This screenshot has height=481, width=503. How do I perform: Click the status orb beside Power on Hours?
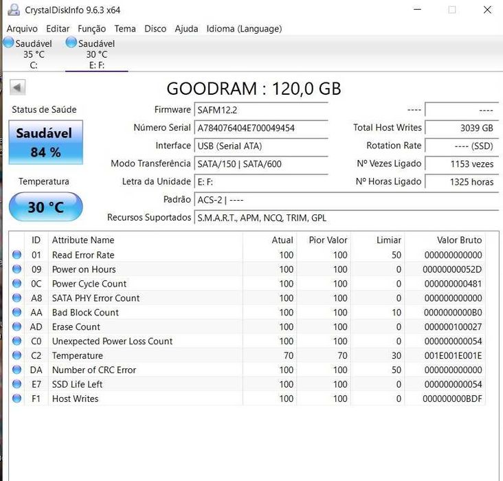click(x=17, y=269)
